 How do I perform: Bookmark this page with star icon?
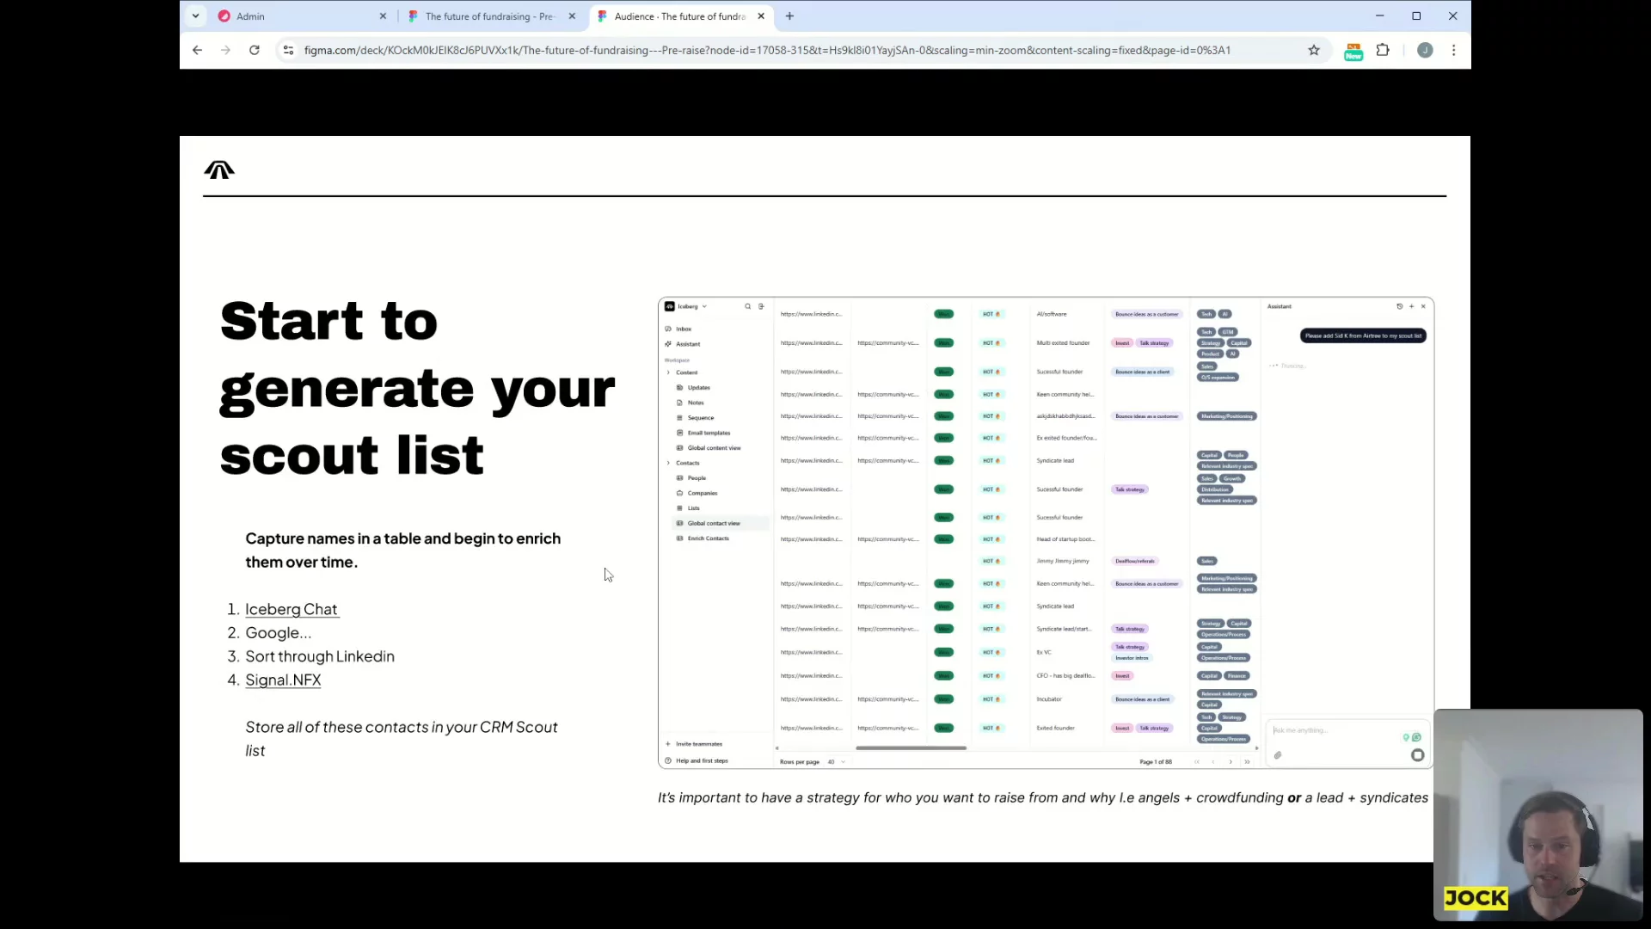[x=1313, y=50]
